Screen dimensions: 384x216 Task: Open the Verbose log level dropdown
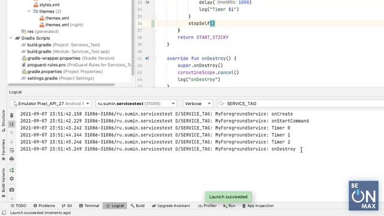tap(197, 104)
